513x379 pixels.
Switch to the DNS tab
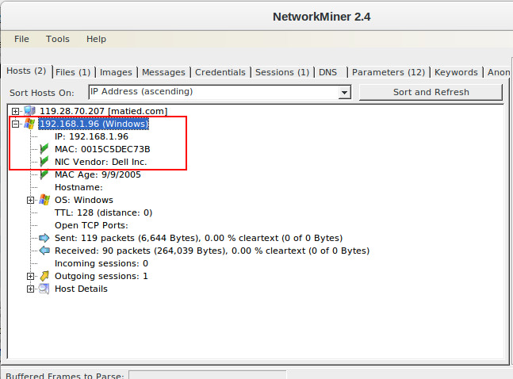327,72
